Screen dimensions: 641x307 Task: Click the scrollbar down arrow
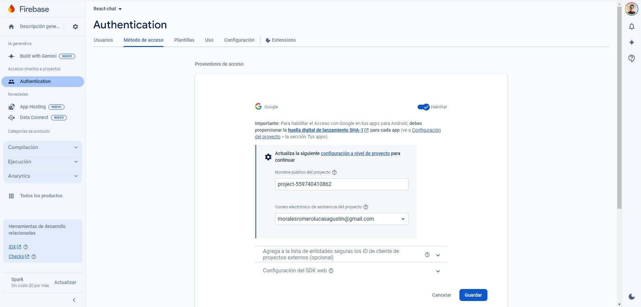point(619,304)
